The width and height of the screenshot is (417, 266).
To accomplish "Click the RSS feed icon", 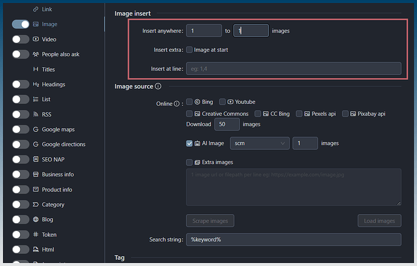I will (36, 114).
